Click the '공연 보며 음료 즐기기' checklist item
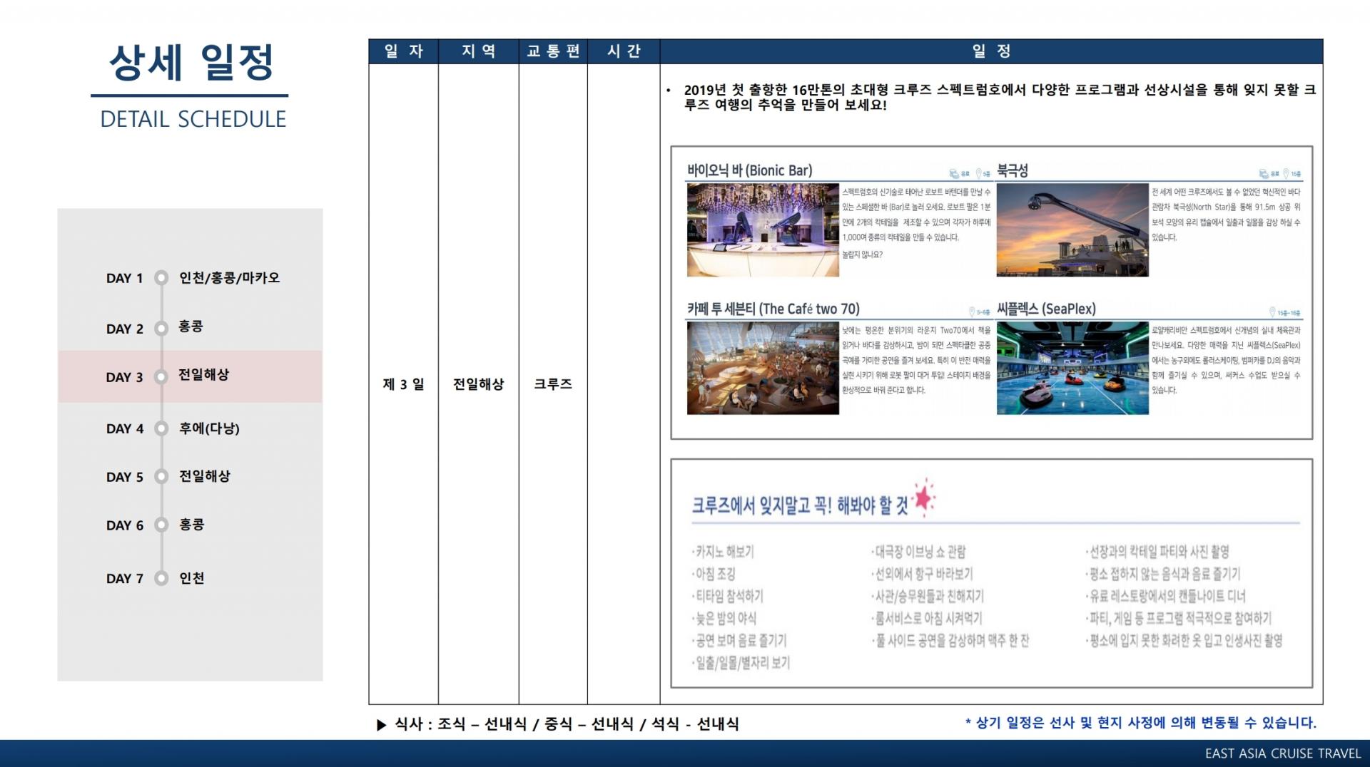 tap(739, 640)
